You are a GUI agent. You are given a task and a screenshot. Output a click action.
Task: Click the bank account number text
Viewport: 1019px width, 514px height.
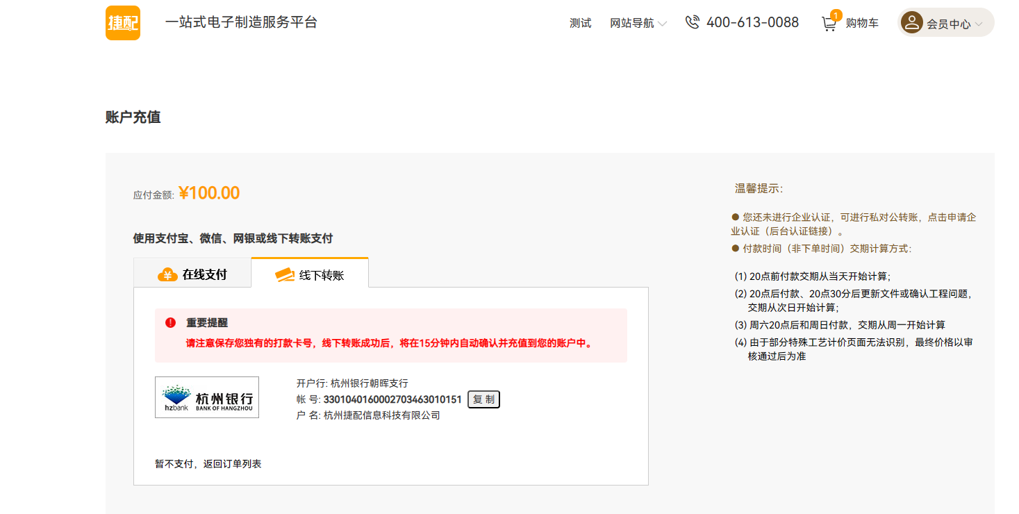(392, 399)
